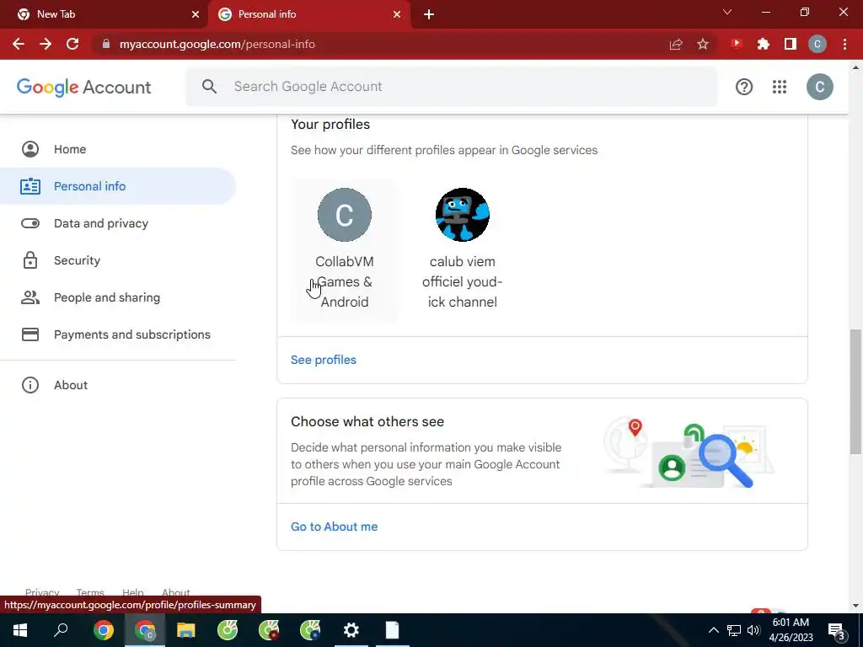
Task: Open a new tab with the plus button
Action: pyautogui.click(x=429, y=14)
